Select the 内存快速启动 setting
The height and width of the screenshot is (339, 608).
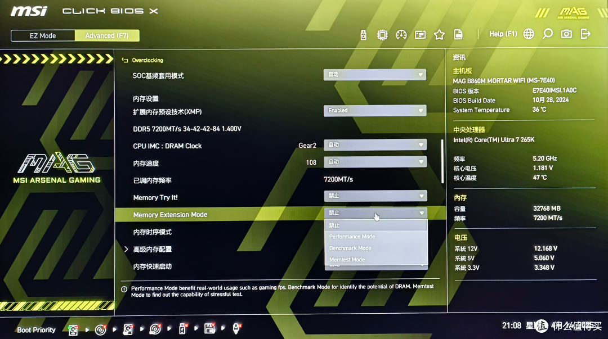click(153, 266)
